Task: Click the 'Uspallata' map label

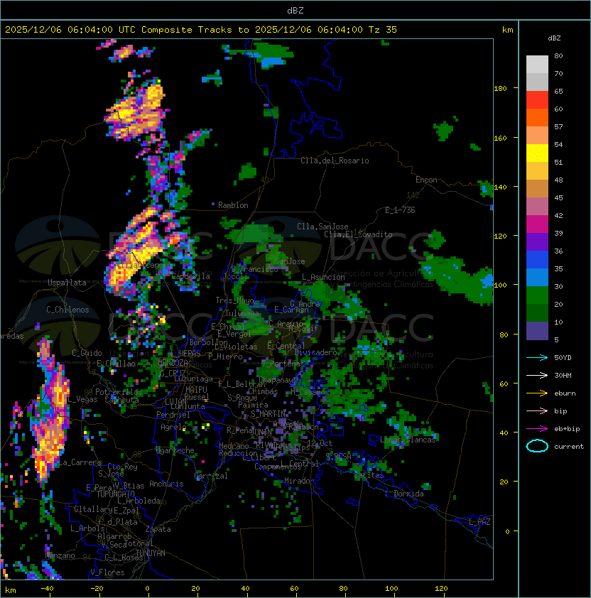Action: [67, 283]
